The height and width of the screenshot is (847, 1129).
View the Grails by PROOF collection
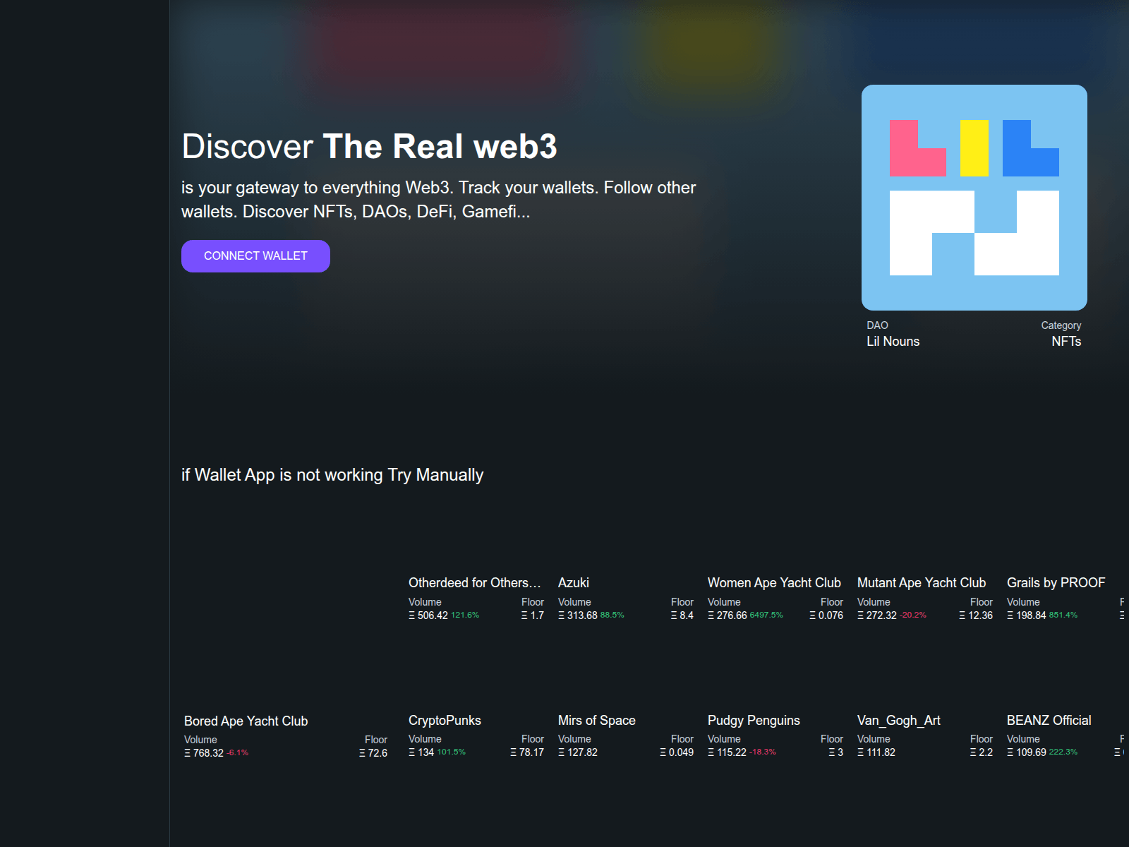(x=1056, y=583)
